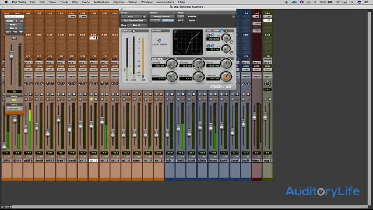Screen dimensions: 373x210
Task: Click the send level fader in send window
Action: point(12,55)
